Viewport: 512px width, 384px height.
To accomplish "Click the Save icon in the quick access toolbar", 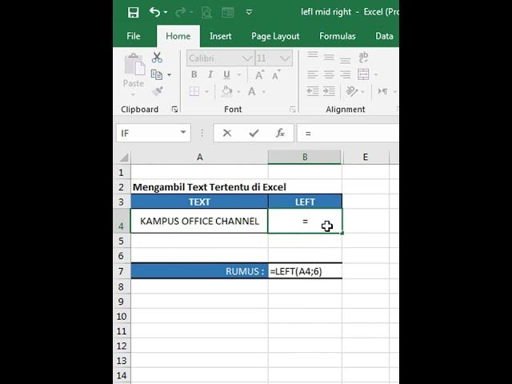I will [x=133, y=12].
